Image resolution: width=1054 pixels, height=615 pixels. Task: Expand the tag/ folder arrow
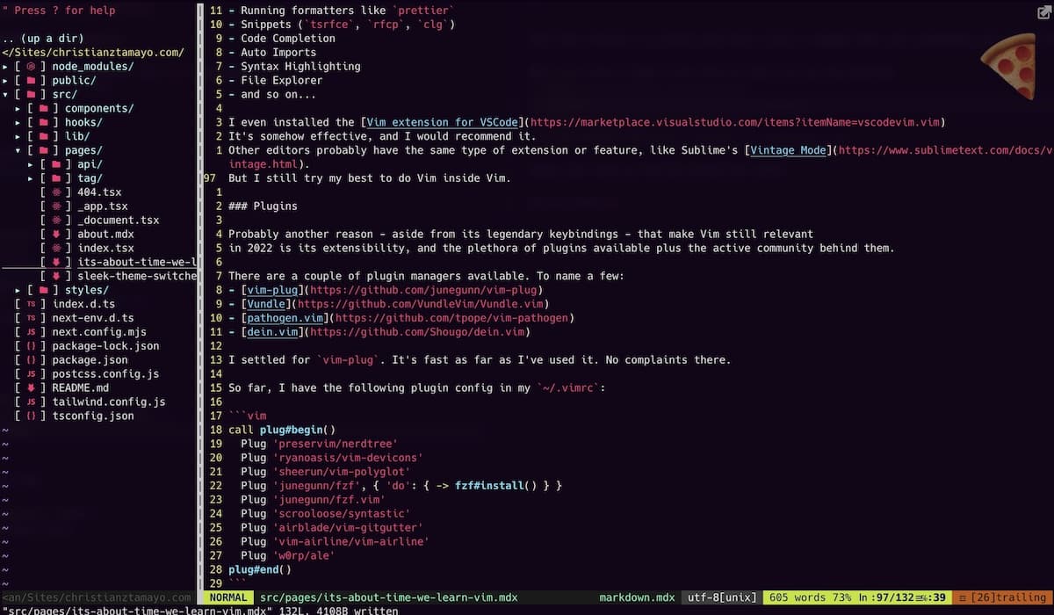tap(31, 178)
